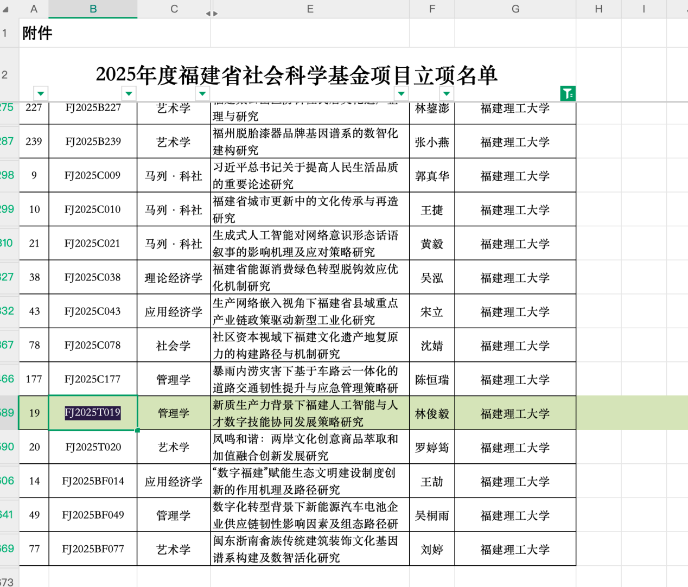Viewport: 688px width, 587px height.
Task: Select the 社会学 discipline cell
Action: tap(174, 346)
